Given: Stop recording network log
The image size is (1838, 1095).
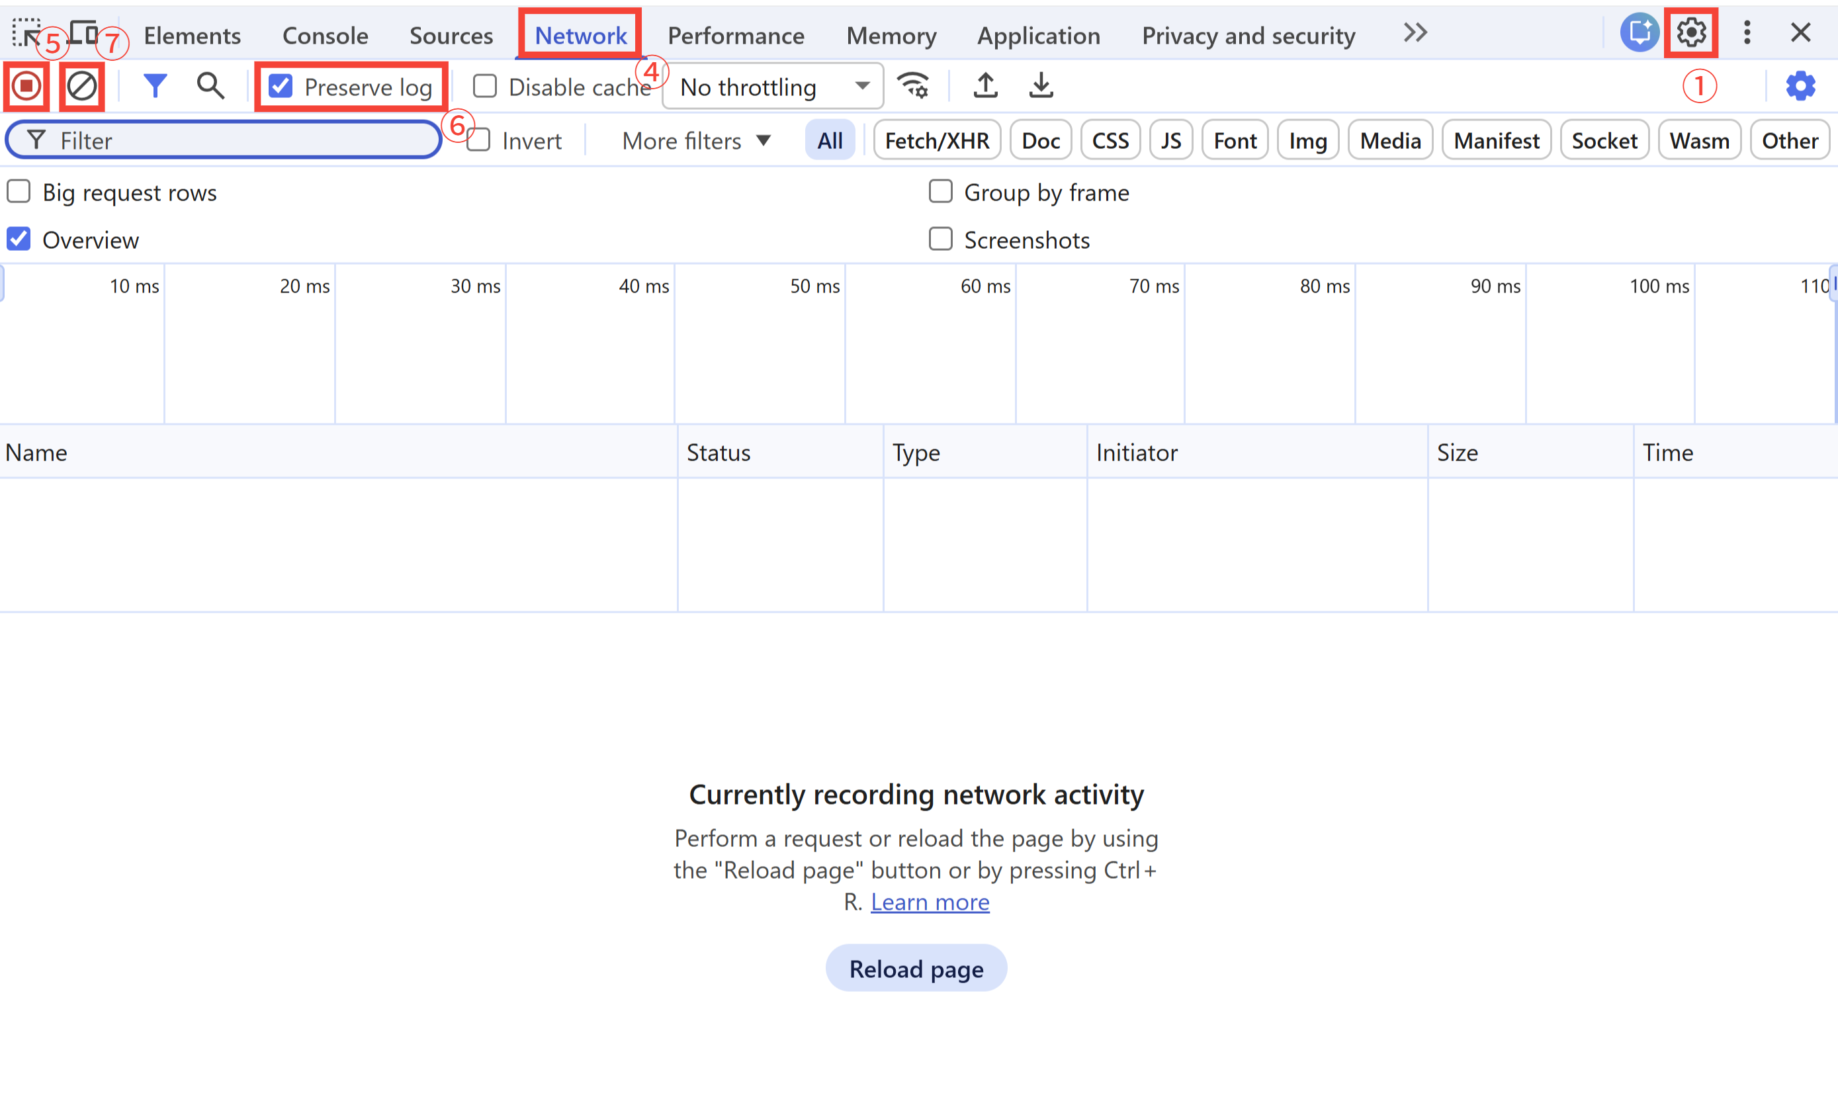Looking at the screenshot, I should coord(26,86).
